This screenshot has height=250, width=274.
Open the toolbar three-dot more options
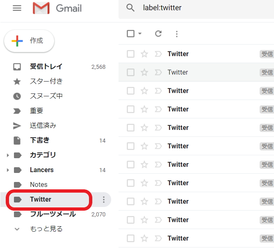point(177,34)
